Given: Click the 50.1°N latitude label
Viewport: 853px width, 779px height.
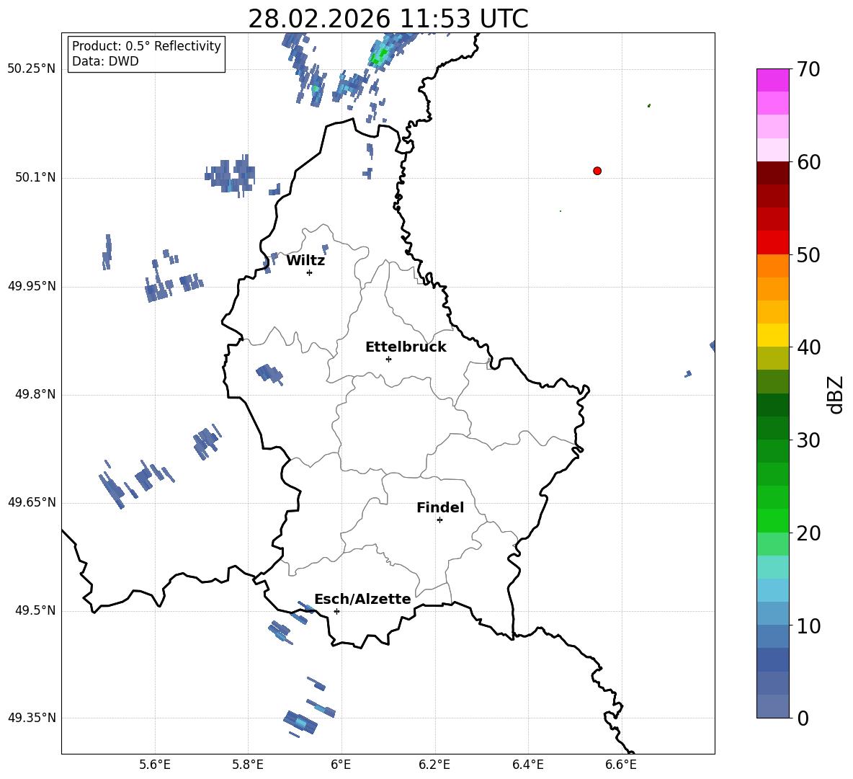Looking at the screenshot, I should 35,178.
